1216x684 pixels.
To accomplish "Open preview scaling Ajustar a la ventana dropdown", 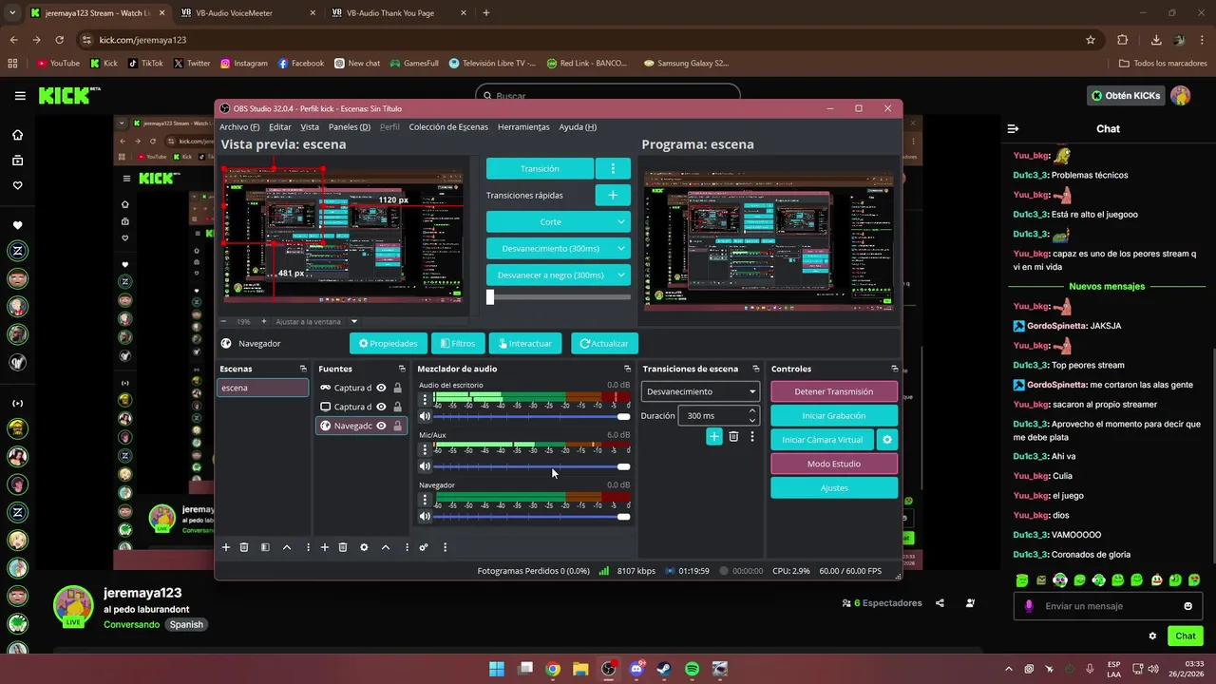I will [317, 322].
